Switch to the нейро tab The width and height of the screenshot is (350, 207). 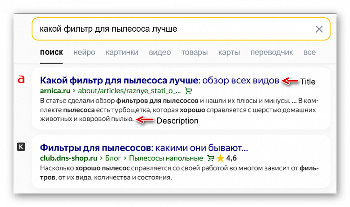pyautogui.click(x=84, y=52)
